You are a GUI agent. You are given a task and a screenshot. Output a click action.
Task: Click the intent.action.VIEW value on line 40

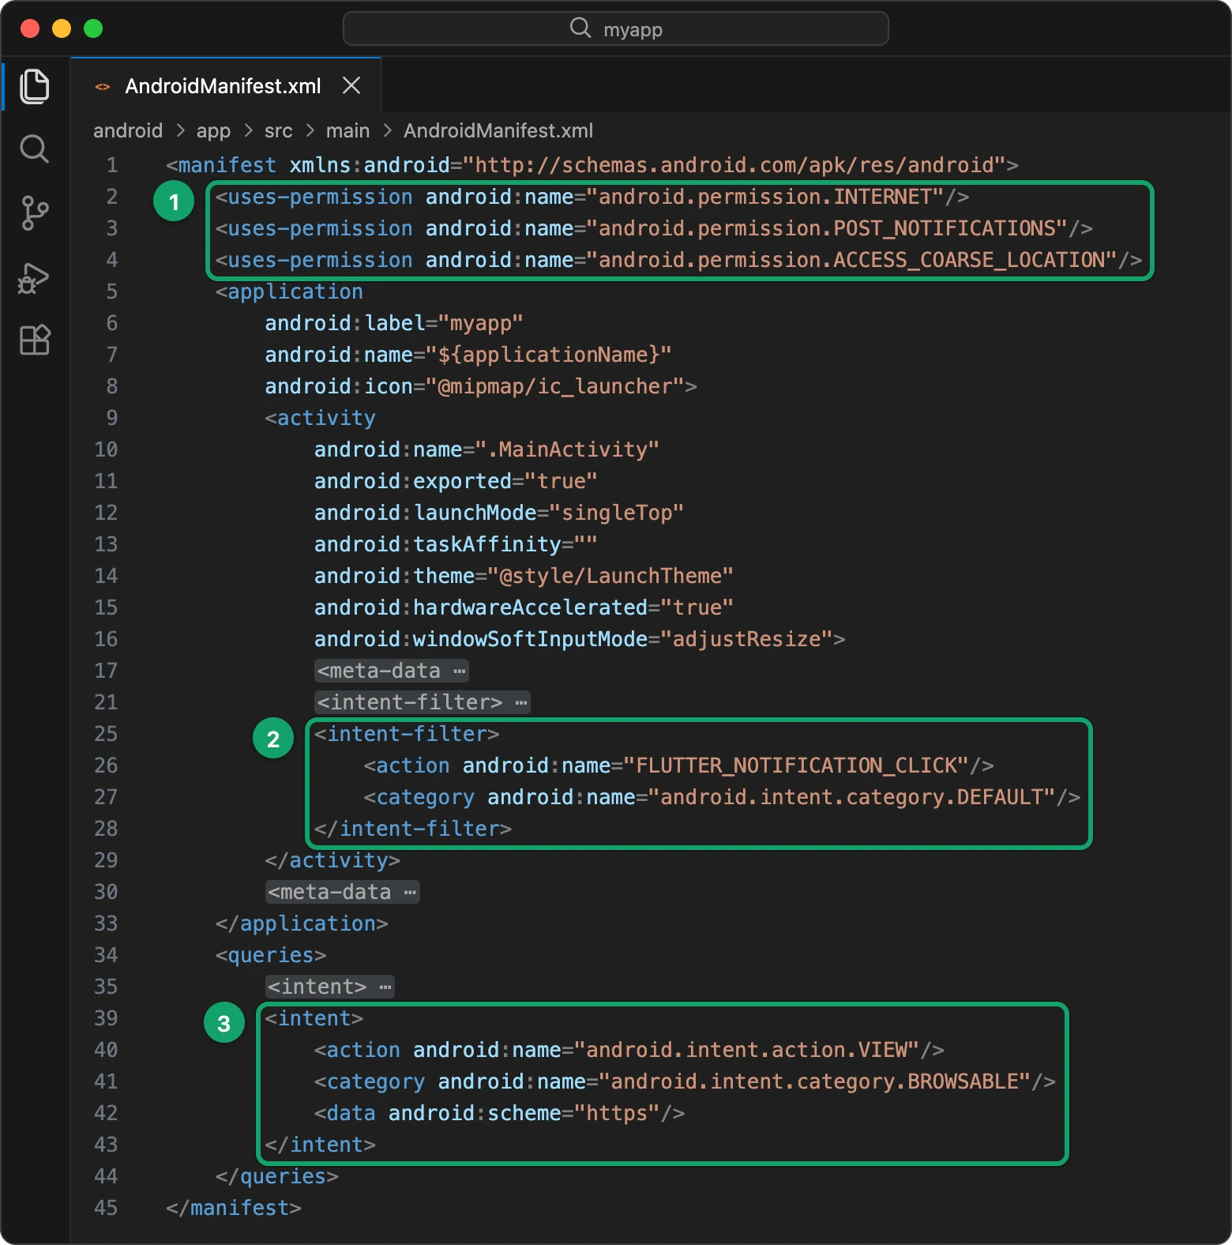[746, 1050]
